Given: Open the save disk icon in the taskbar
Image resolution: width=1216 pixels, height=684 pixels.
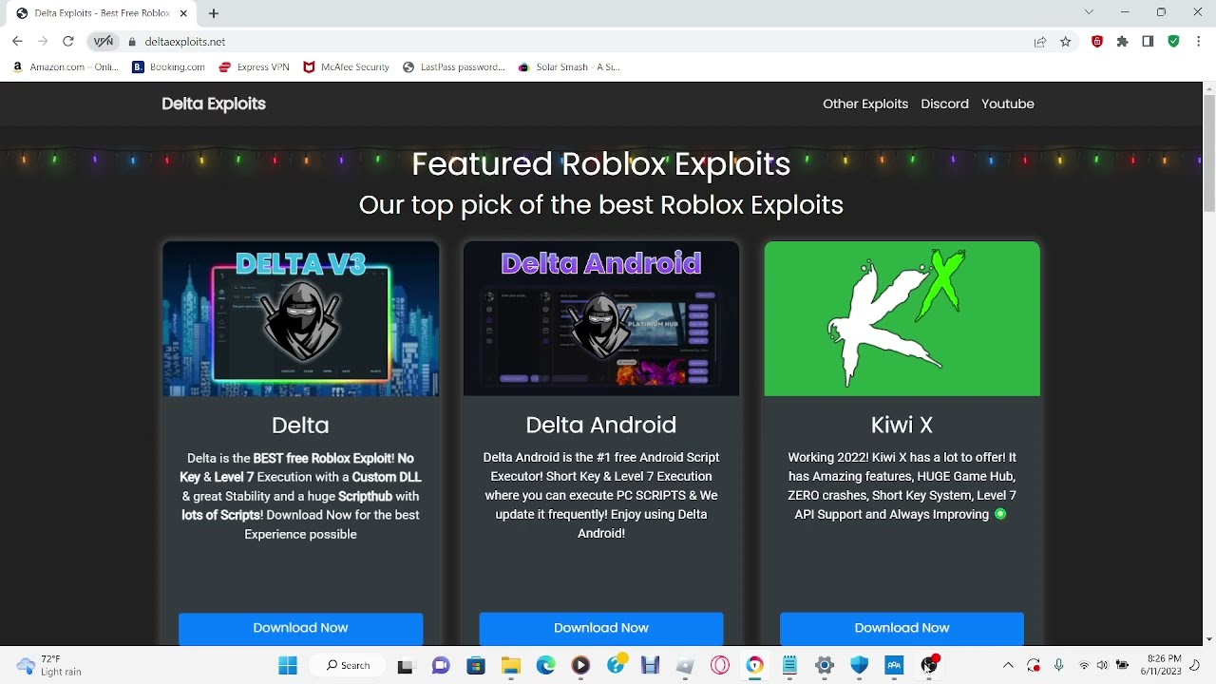Looking at the screenshot, I should click(650, 665).
